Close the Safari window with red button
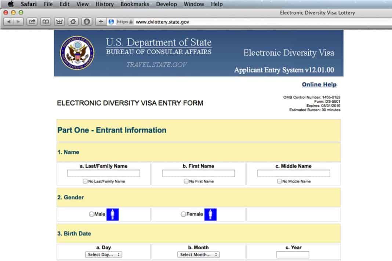This screenshot has width=392, height=261. [6, 12]
